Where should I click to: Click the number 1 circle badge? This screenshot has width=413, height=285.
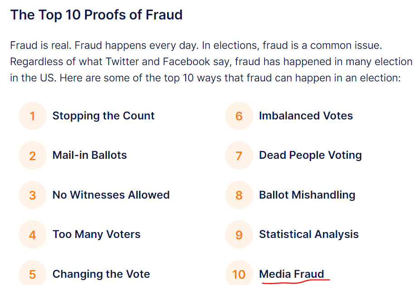(33, 116)
